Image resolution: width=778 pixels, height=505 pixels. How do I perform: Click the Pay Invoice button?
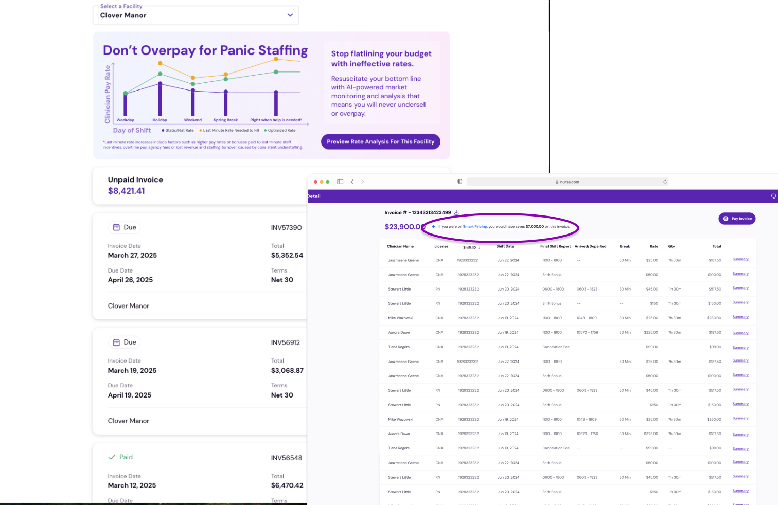737,219
